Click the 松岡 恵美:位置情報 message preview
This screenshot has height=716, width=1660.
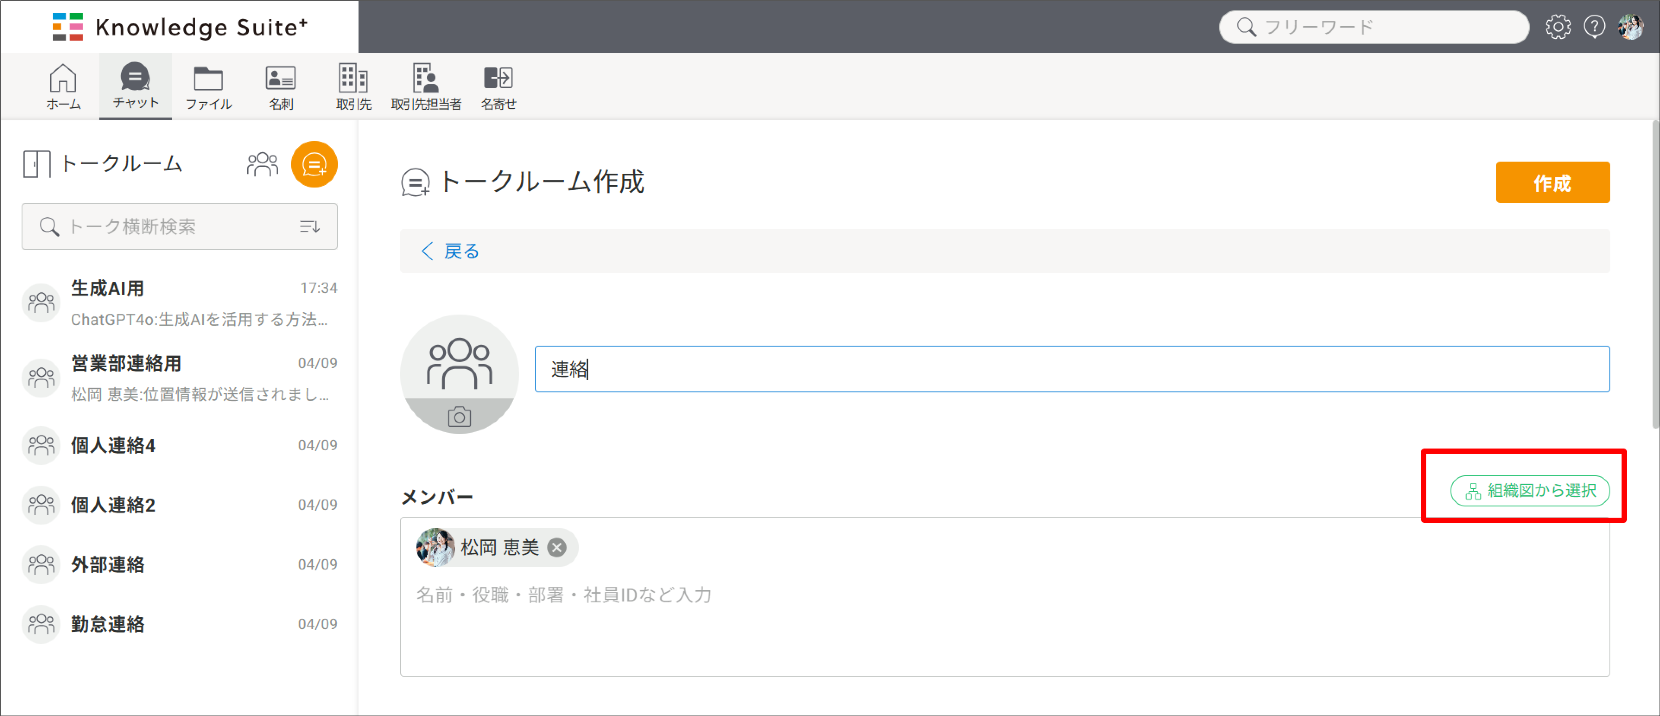pyautogui.click(x=200, y=394)
